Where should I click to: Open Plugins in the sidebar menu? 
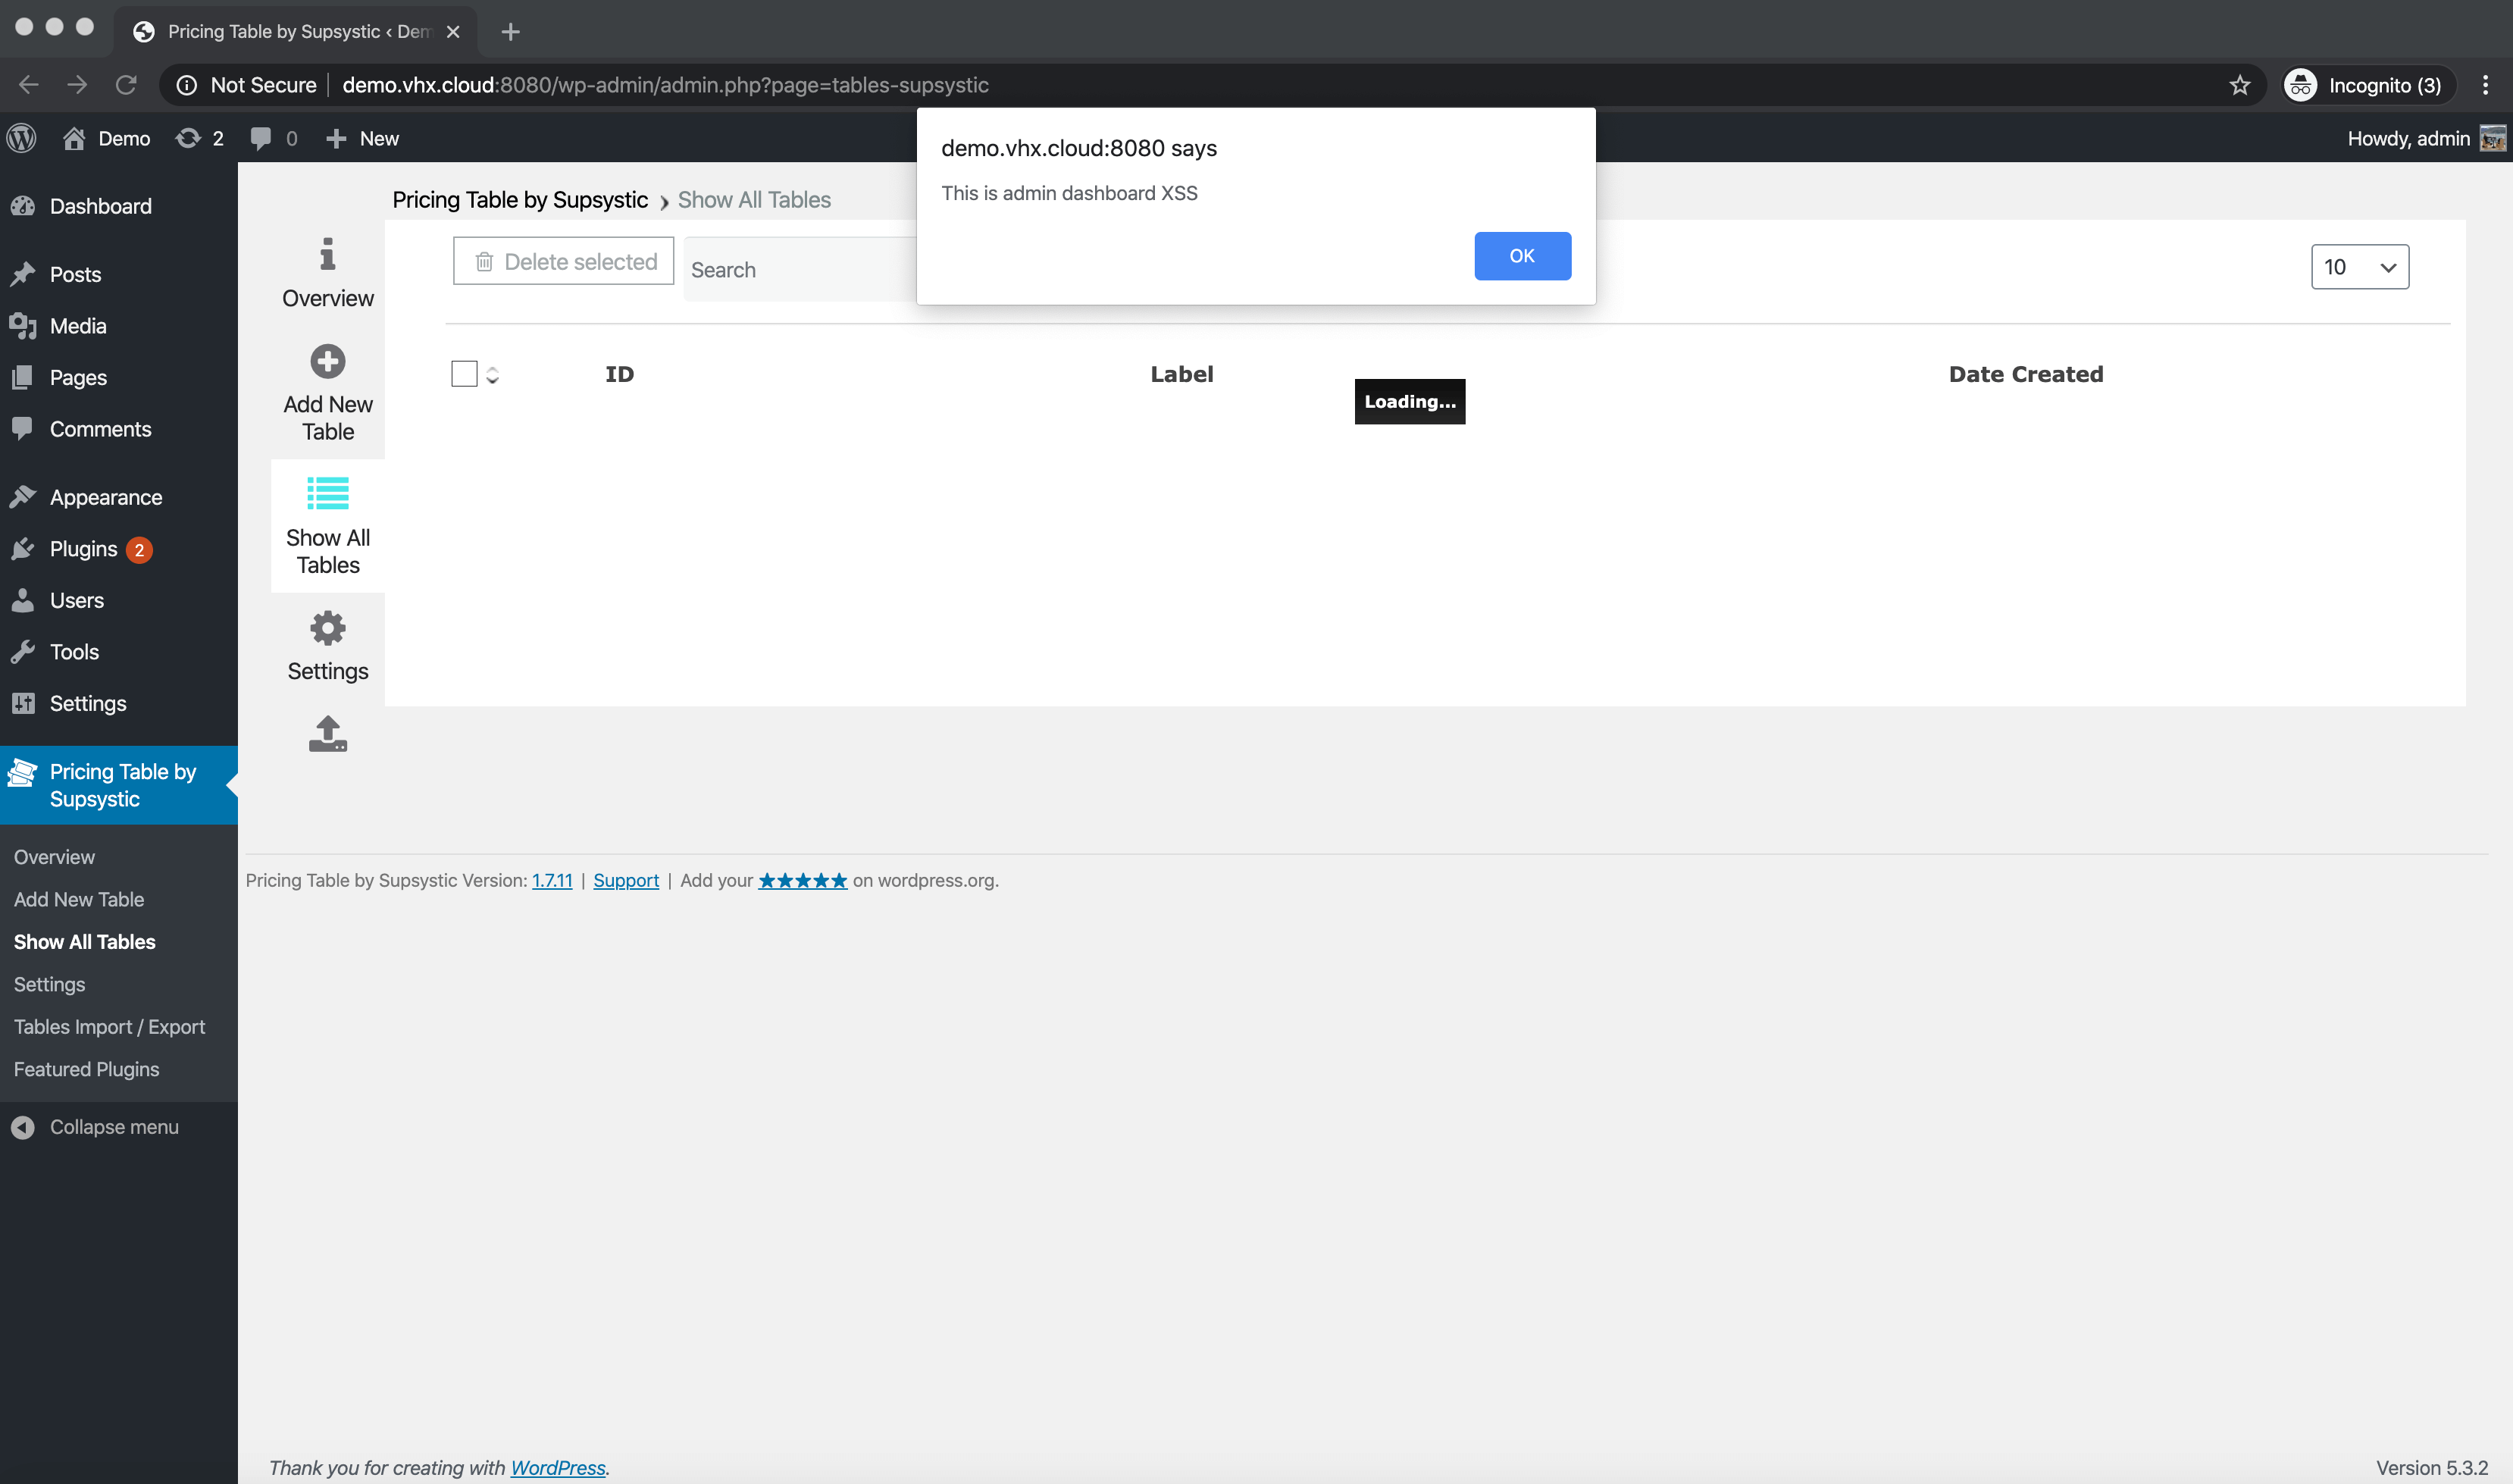click(83, 549)
